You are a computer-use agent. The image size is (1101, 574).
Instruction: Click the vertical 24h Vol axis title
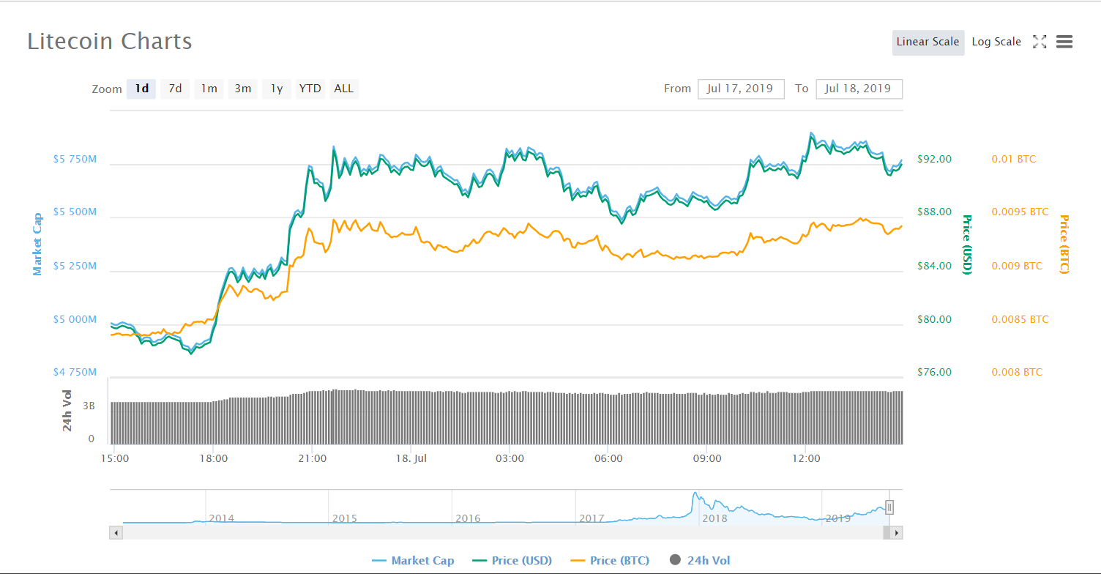click(x=67, y=411)
